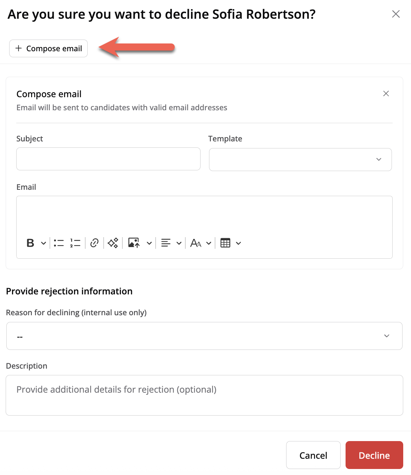411x475 pixels.
Task: Click the insert table icon
Action: tap(225, 243)
